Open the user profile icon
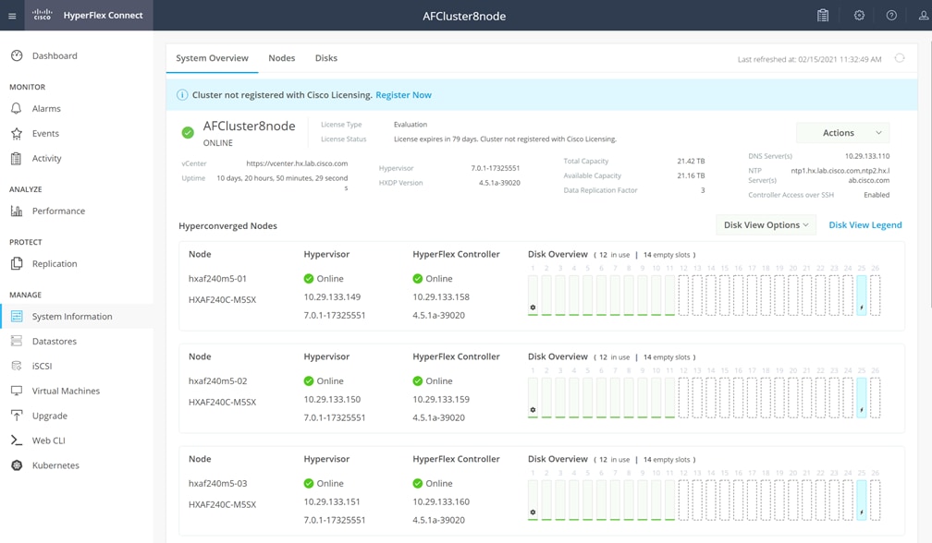Screen dimensions: 932x543 (924, 16)
